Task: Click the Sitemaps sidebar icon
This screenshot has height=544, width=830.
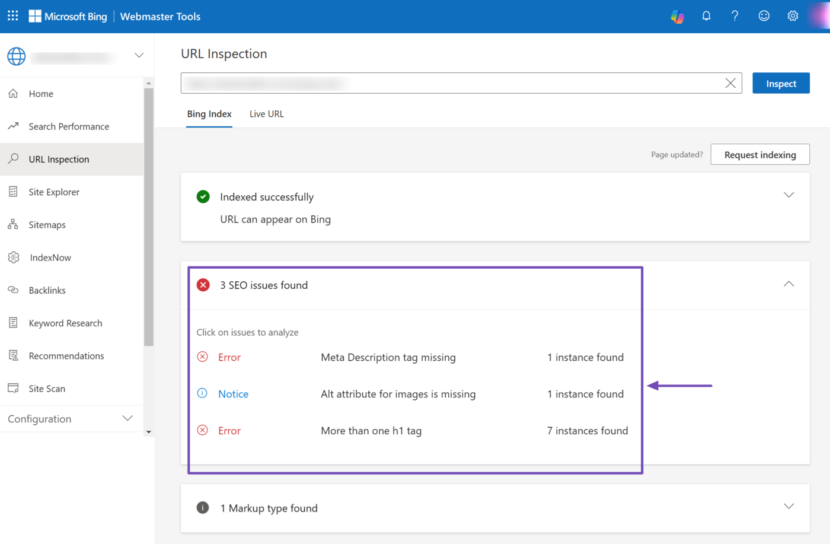Action: (x=13, y=224)
